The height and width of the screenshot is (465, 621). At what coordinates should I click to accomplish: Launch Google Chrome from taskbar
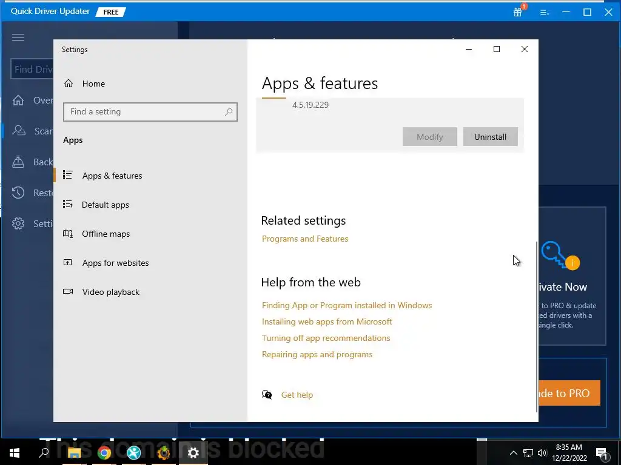[x=104, y=452]
